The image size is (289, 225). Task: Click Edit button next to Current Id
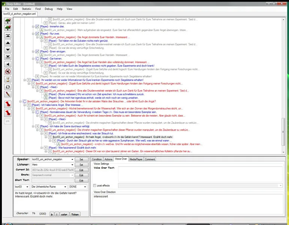(x=81, y=170)
